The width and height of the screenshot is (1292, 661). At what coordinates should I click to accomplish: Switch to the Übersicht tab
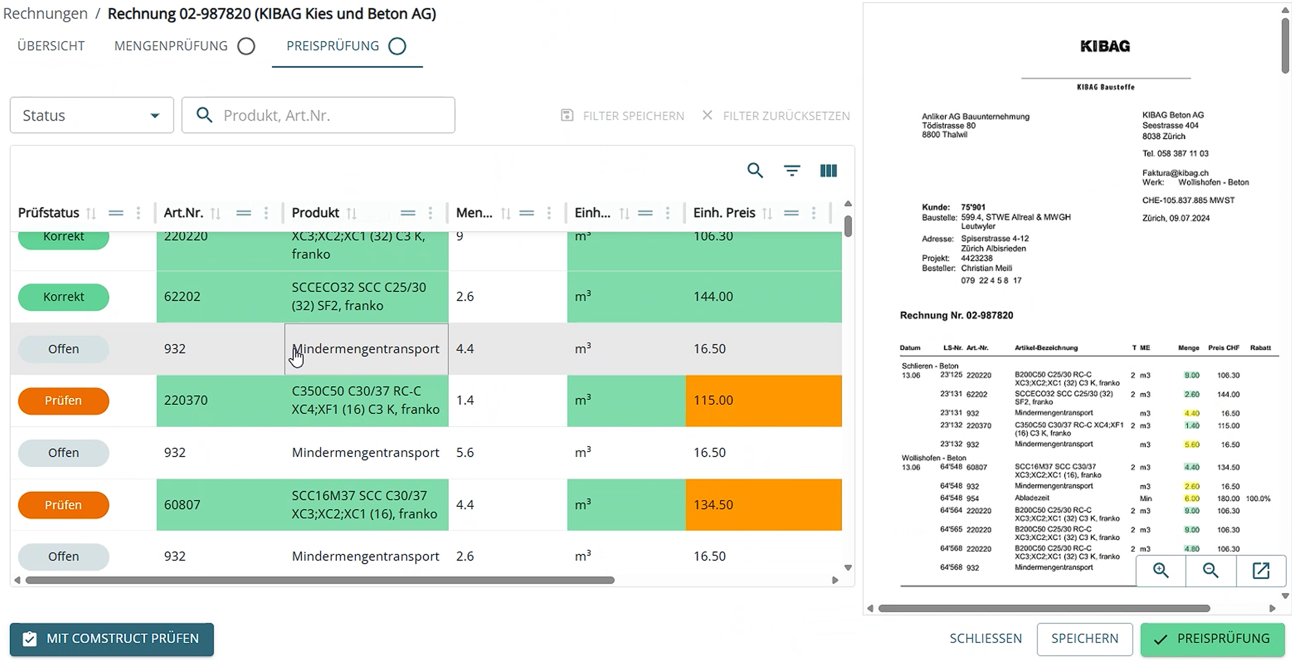click(51, 46)
